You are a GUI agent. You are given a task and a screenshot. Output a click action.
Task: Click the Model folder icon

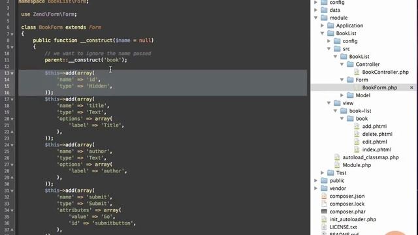350,95
